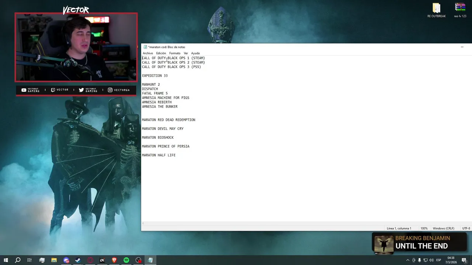The image size is (472, 265).
Task: Show hidden system tray icons
Action: click(407, 260)
